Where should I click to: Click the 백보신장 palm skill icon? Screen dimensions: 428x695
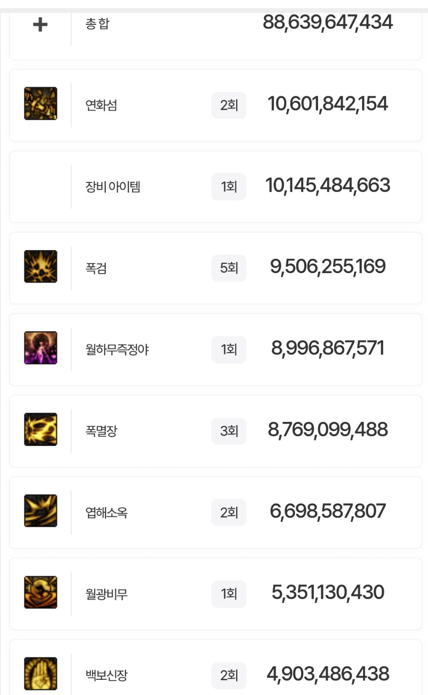click(x=40, y=674)
